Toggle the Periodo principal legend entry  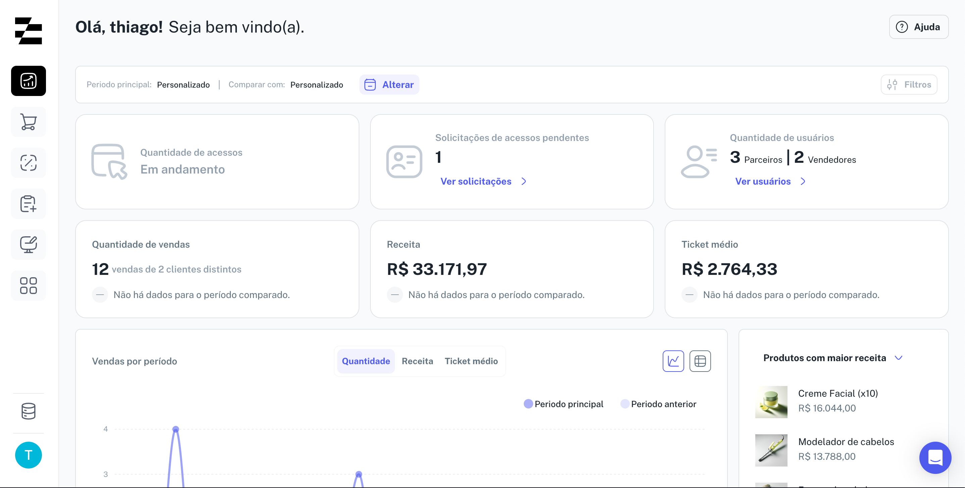[563, 404]
